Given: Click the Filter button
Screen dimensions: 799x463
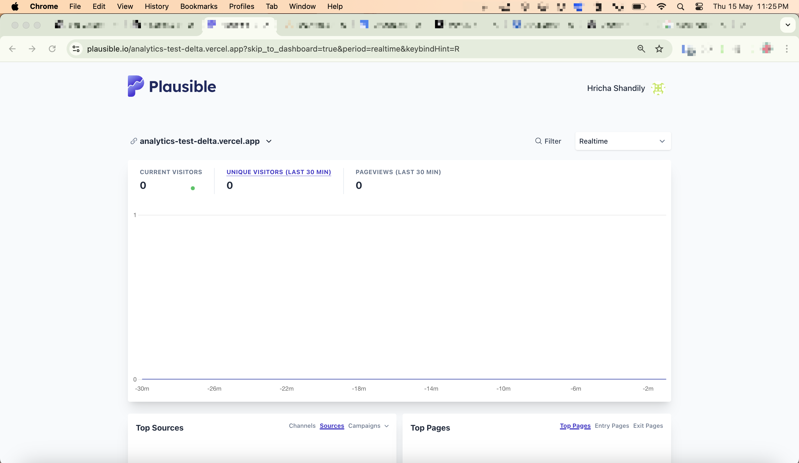Looking at the screenshot, I should point(548,141).
